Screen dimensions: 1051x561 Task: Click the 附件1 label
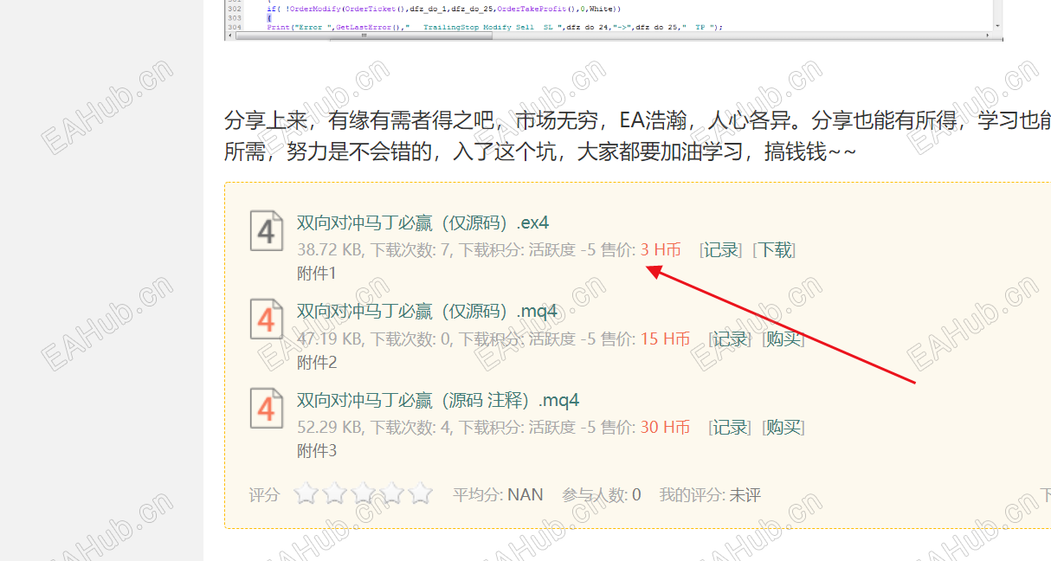317,274
